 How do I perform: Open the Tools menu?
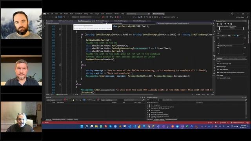(x=103, y=14)
